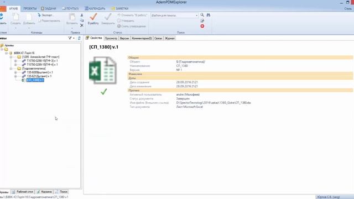Select the Архивы root tree item
This screenshot has height=199, width=354.
coord(9,45)
